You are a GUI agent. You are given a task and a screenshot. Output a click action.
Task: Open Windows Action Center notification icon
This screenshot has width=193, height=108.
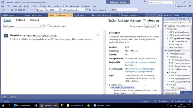189,105
